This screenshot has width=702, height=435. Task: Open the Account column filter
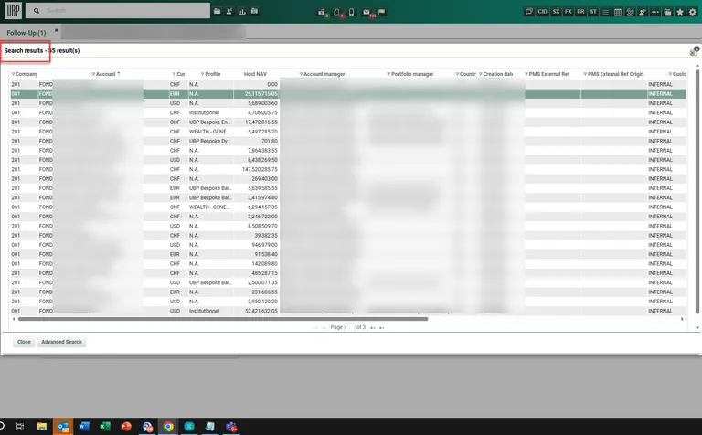click(94, 74)
